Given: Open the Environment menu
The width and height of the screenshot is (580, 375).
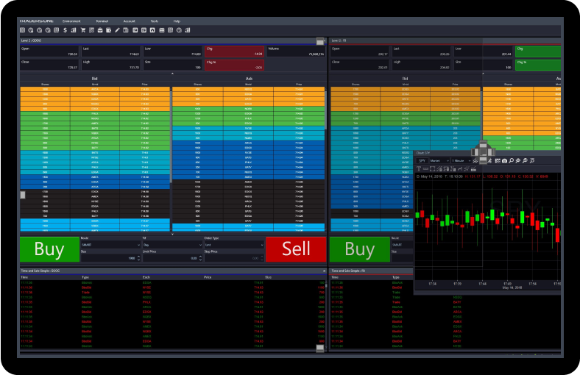Looking at the screenshot, I should point(72,21).
